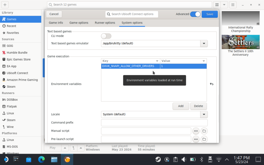Viewport: 264px width, 165px height.
Task: Open Manual script options ellipsis menu
Action: pyautogui.click(x=196, y=131)
